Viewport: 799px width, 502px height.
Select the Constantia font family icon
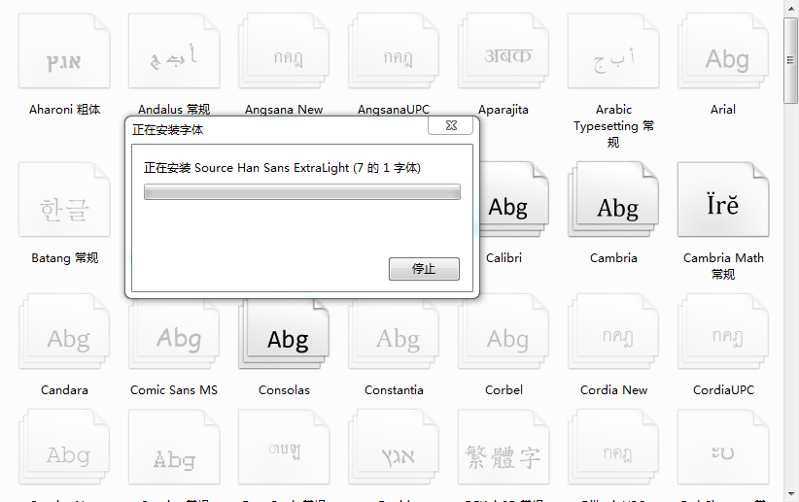394,333
